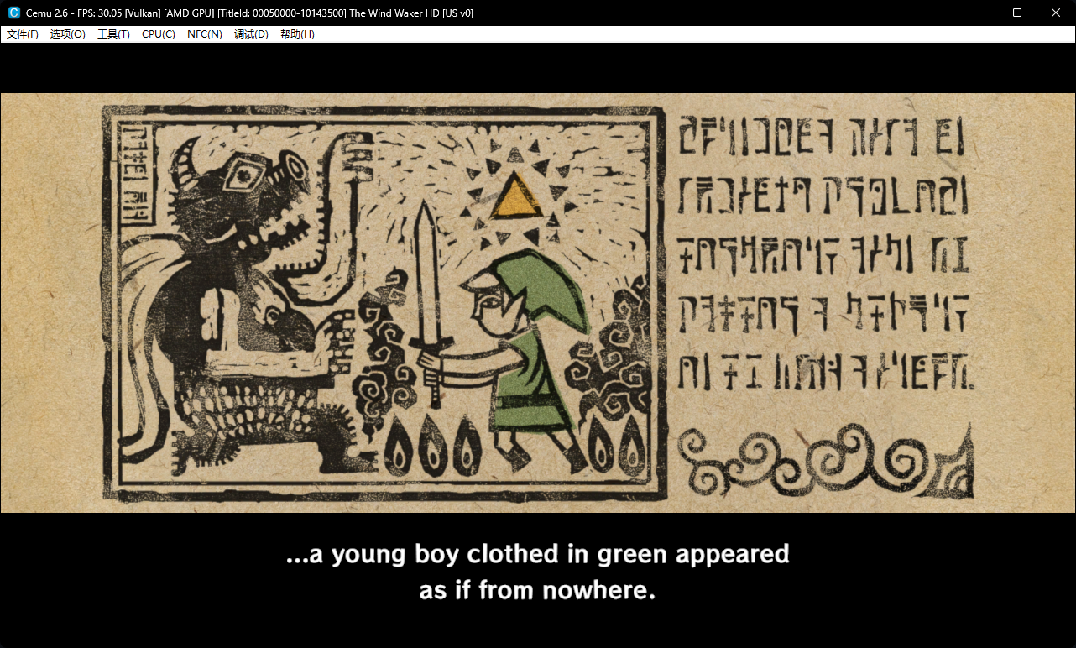1076x648 pixels.
Task: Close the Cemu window
Action: click(x=1056, y=13)
